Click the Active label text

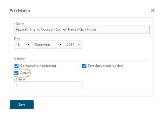[25, 73]
